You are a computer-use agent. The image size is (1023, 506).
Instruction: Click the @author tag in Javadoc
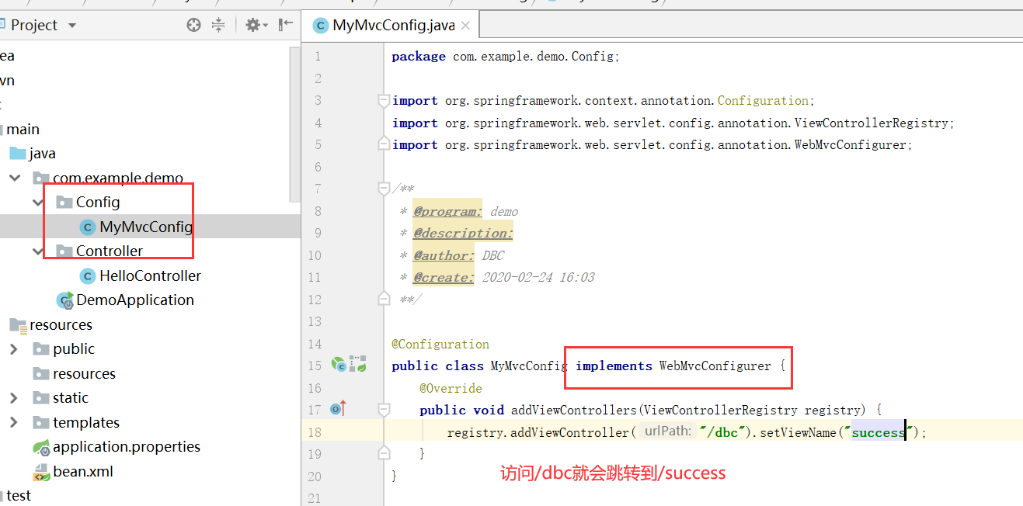(x=443, y=255)
